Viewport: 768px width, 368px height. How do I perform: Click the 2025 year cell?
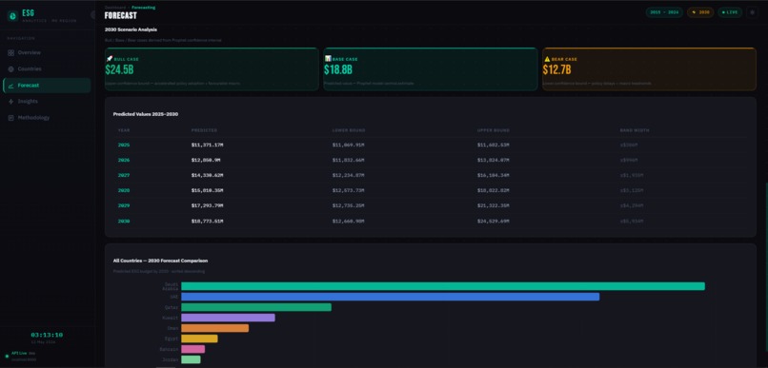pos(124,145)
